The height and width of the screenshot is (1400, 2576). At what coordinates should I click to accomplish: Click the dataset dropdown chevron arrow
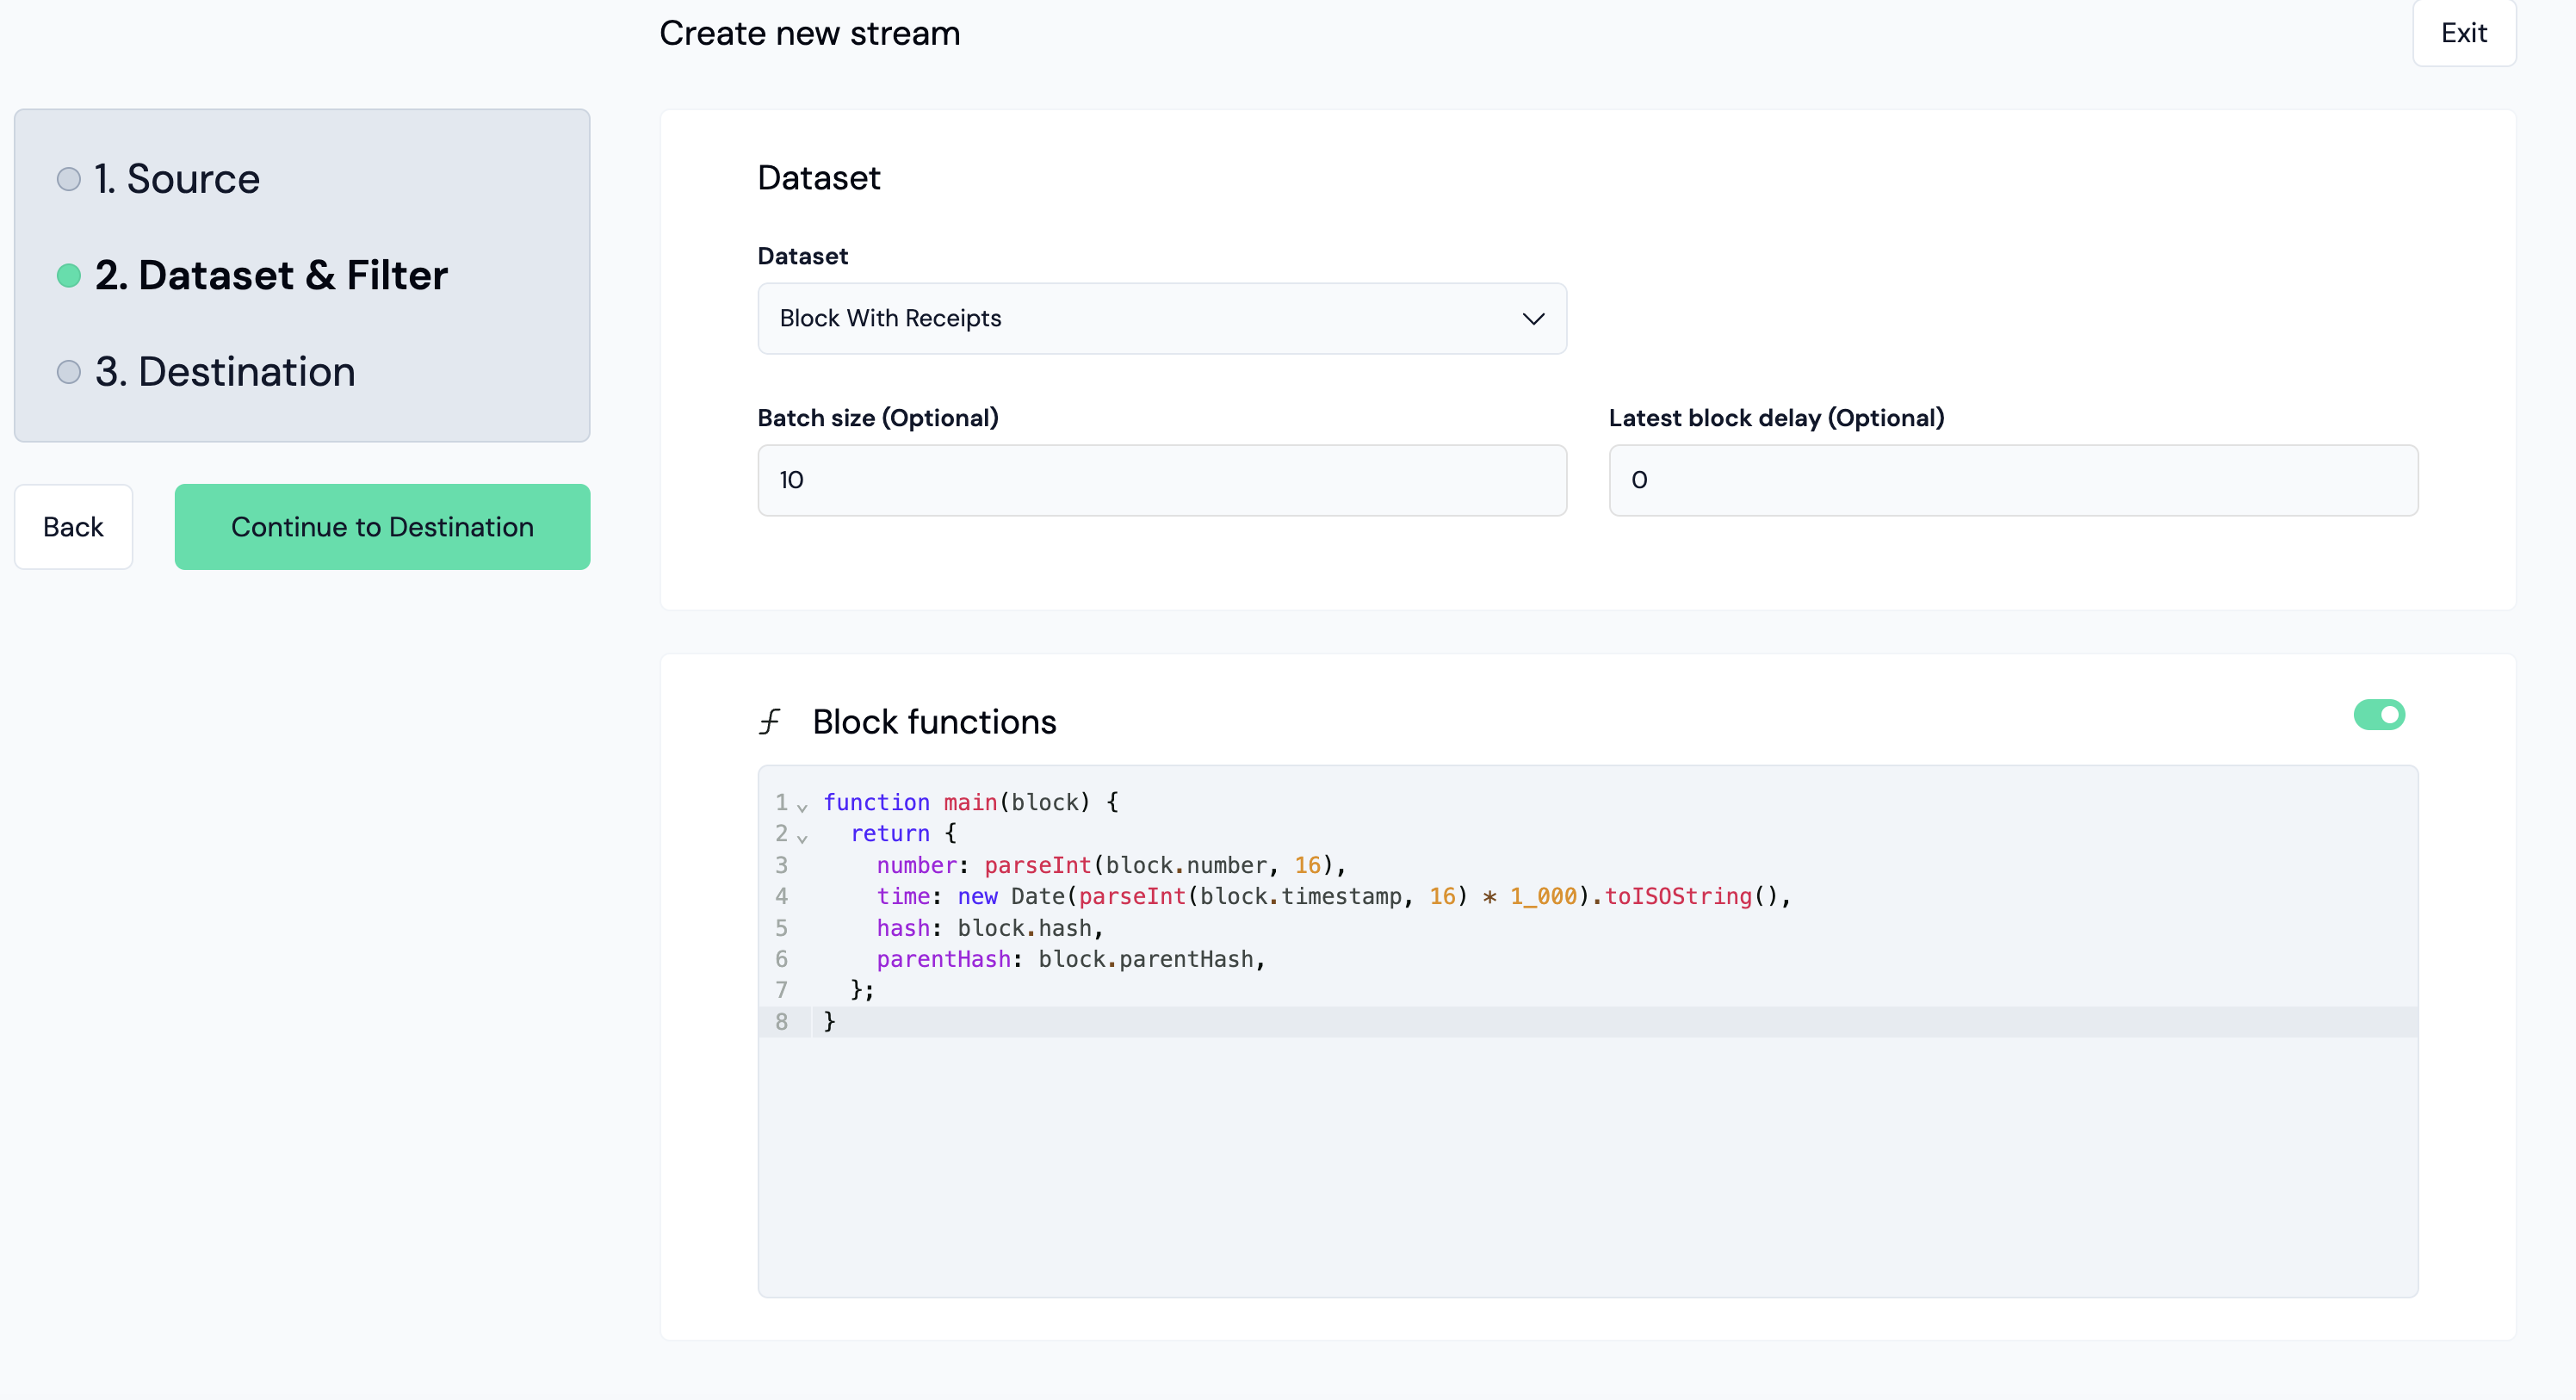[1532, 318]
